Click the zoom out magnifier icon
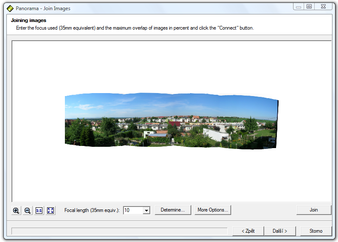 click(28, 210)
